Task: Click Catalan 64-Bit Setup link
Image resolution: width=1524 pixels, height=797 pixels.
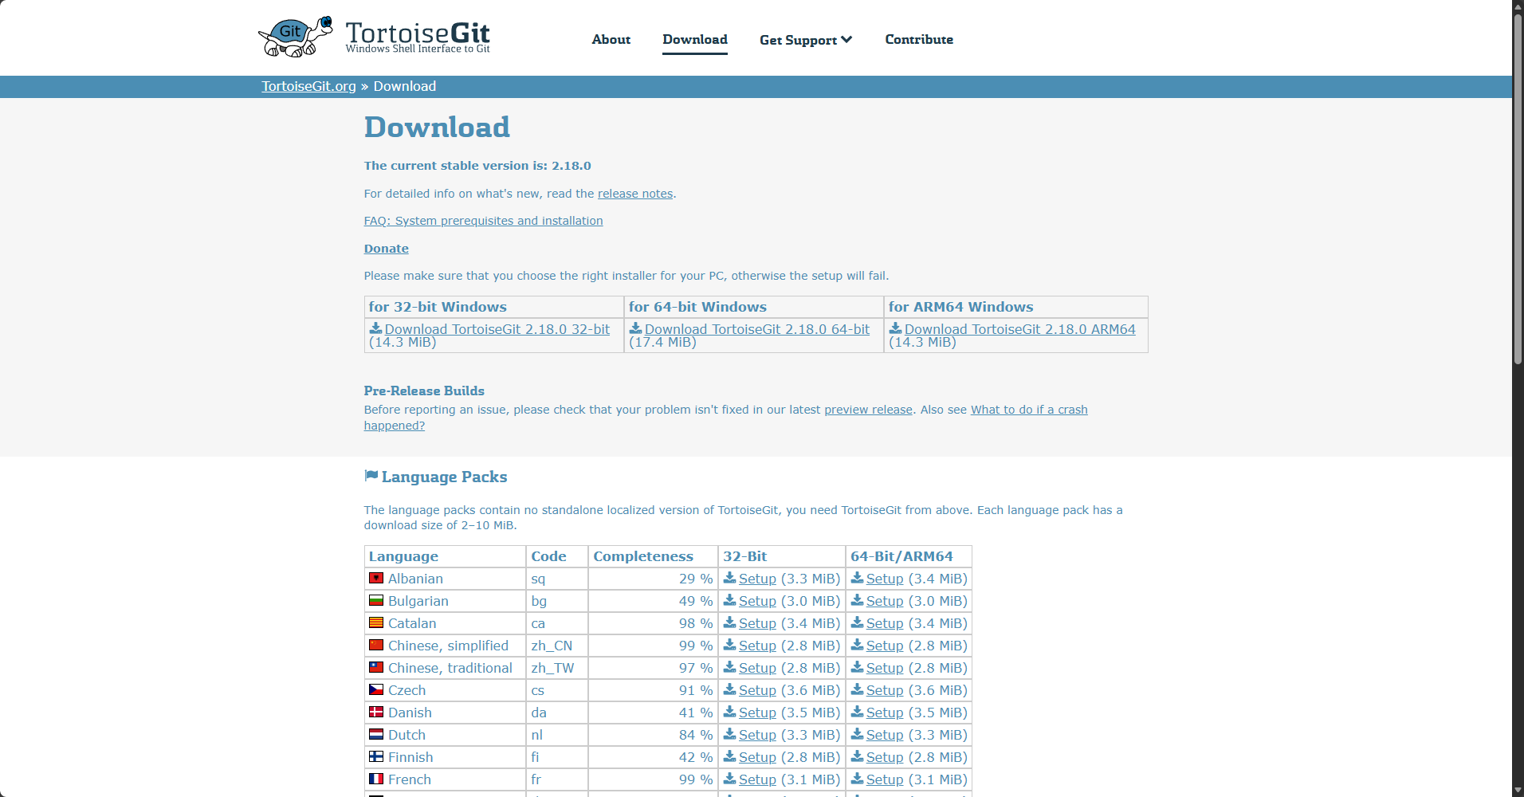Action: [885, 623]
